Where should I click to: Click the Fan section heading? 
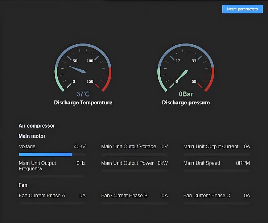click(23, 185)
